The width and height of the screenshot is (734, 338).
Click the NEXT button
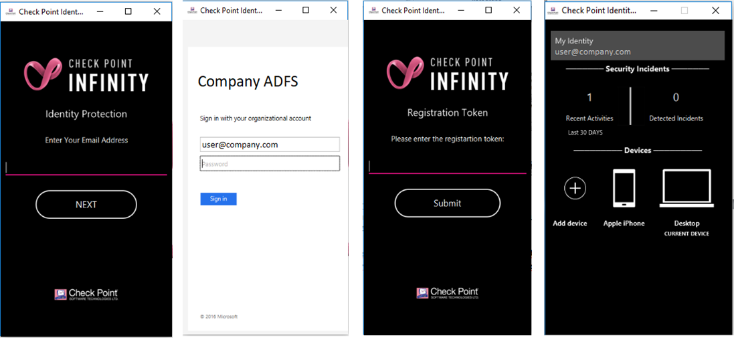tap(86, 205)
